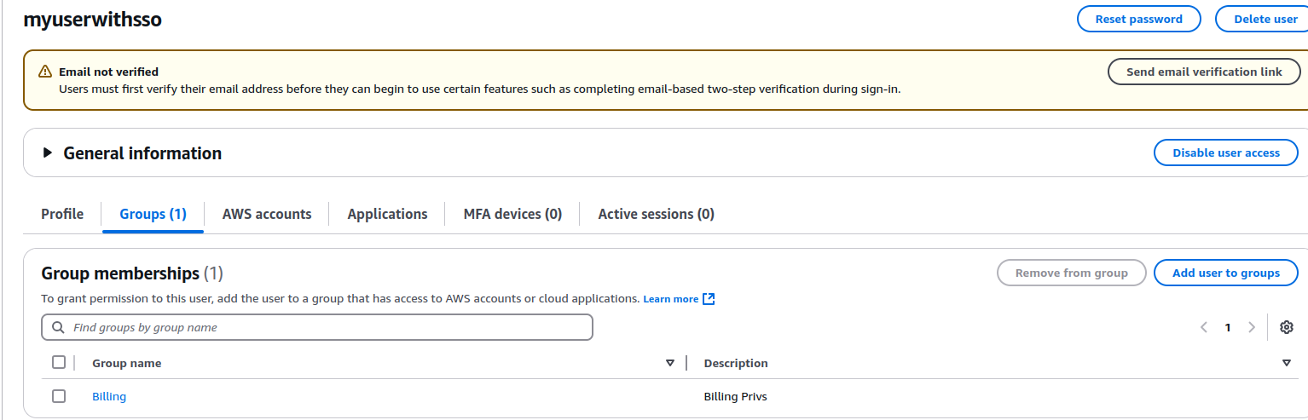Go to previous page arrow in pagination

click(x=1204, y=327)
